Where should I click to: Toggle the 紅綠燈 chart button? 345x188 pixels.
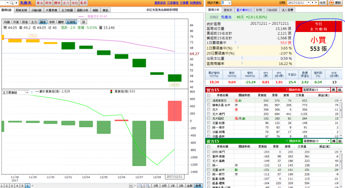pyautogui.click(x=71, y=22)
